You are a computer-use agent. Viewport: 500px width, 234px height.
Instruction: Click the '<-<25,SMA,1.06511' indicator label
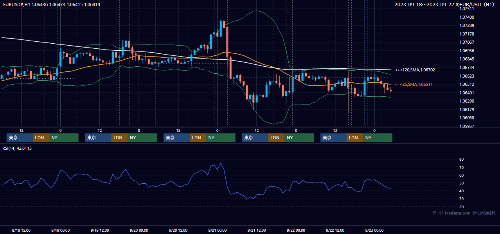414,84
